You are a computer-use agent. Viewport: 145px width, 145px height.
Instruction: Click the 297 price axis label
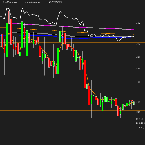tap(138, 82)
